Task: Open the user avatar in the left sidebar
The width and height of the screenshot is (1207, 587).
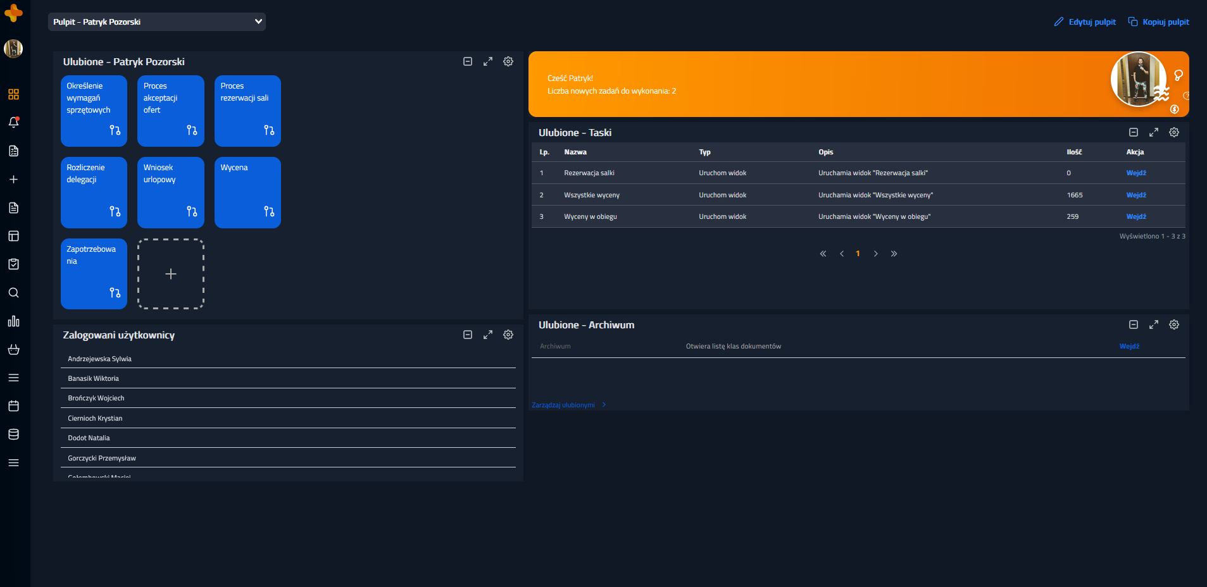Action: (x=13, y=49)
